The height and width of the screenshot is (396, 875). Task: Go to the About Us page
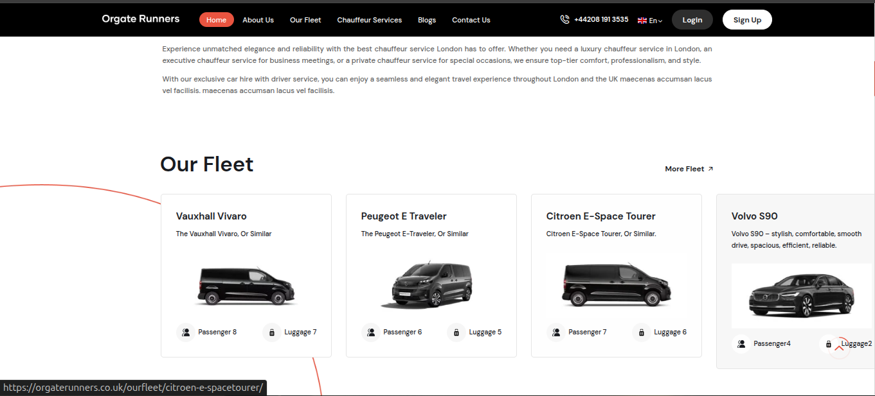(x=258, y=20)
